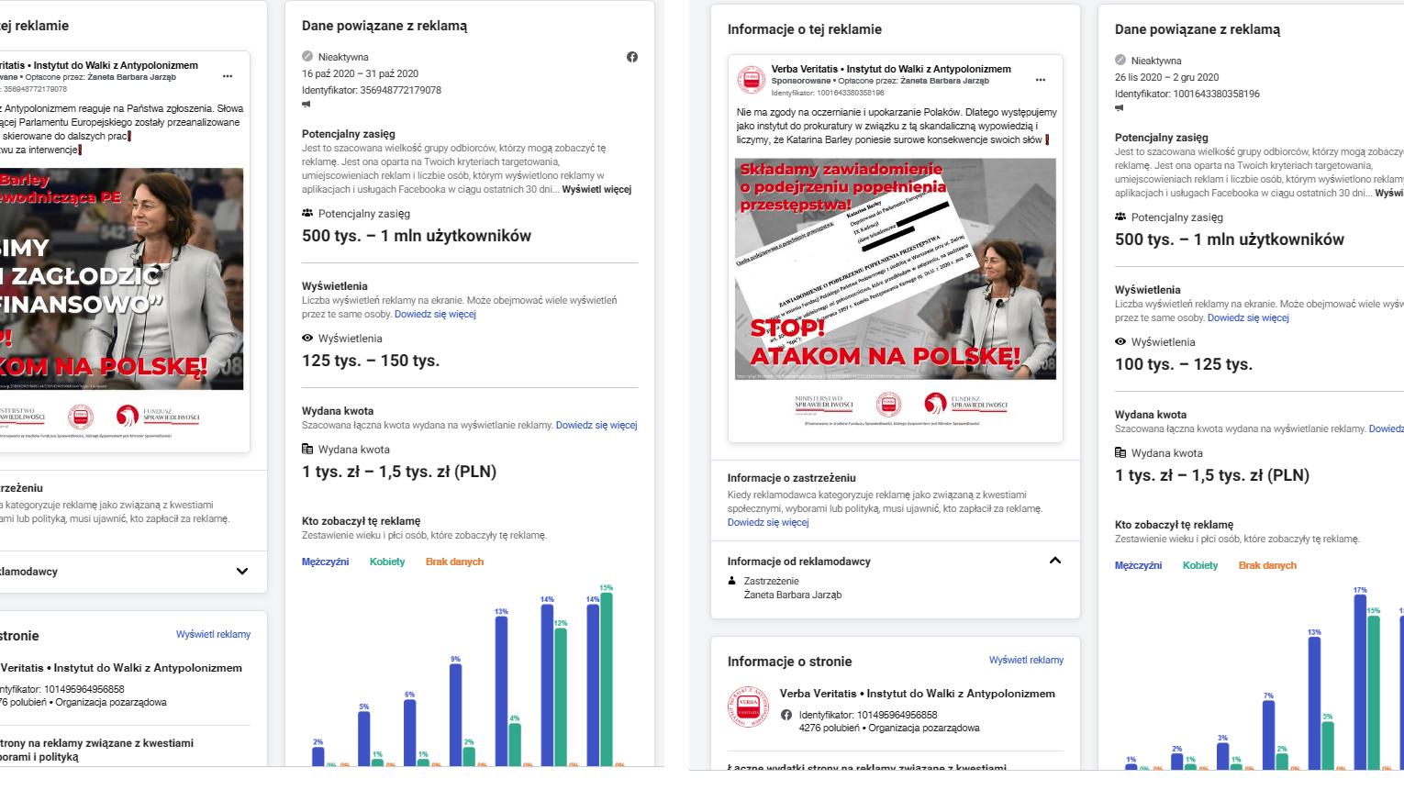Open the Barley ad image in left screenshot
Image resolution: width=1404 pixels, height=790 pixels.
coord(121,279)
